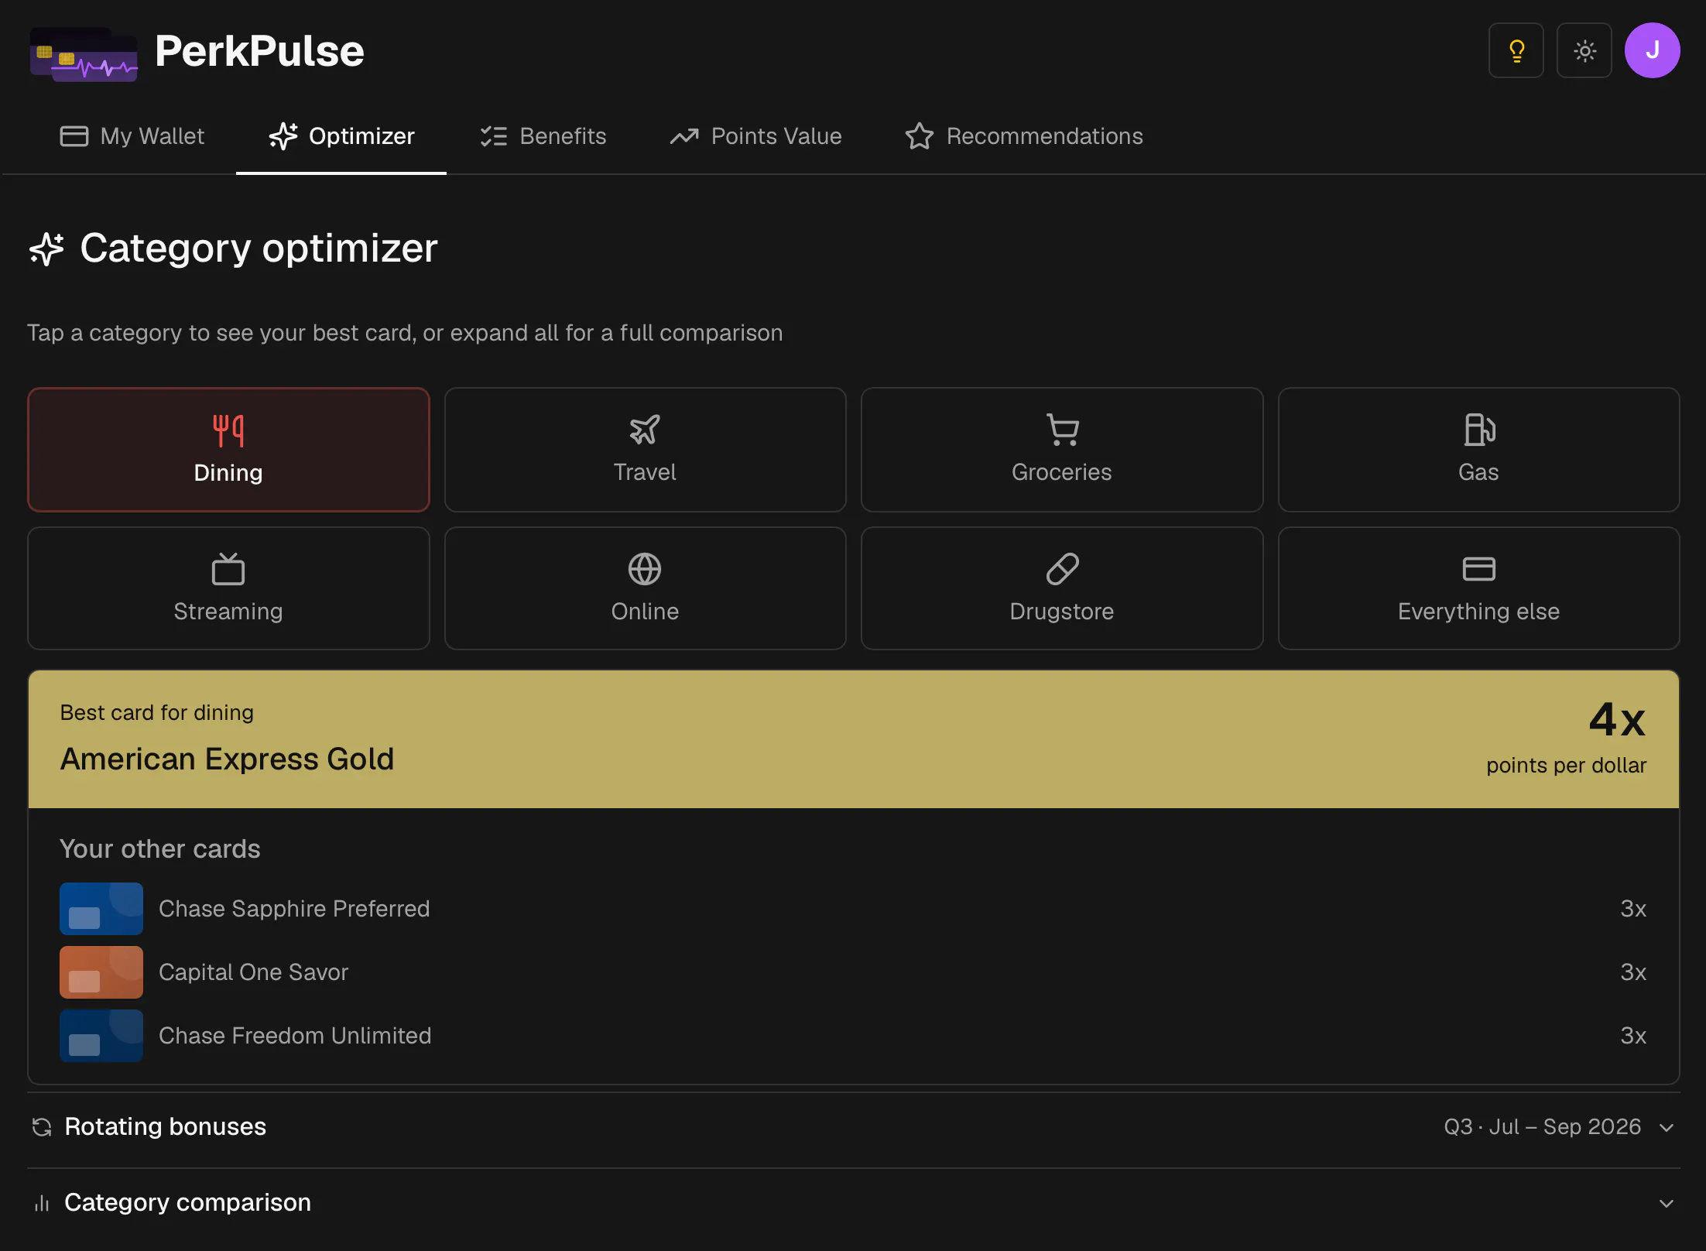The height and width of the screenshot is (1251, 1706).
Task: Click the refresh icon beside Rotating bonuses
Action: [42, 1127]
